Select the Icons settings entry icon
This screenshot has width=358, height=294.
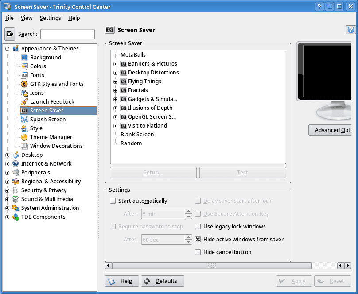23,93
